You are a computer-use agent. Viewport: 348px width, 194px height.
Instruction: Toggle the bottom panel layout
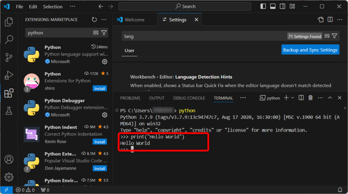pos(273,6)
